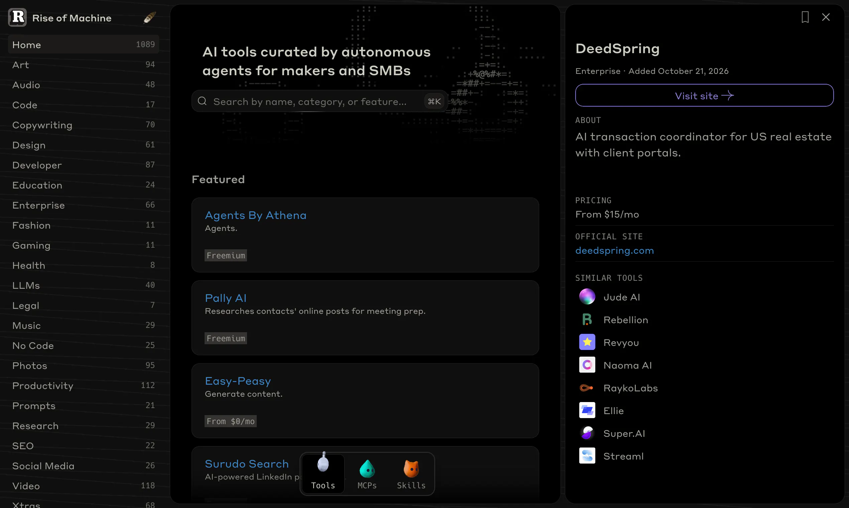Switch to the Skills tab
849x508 pixels.
(x=411, y=474)
